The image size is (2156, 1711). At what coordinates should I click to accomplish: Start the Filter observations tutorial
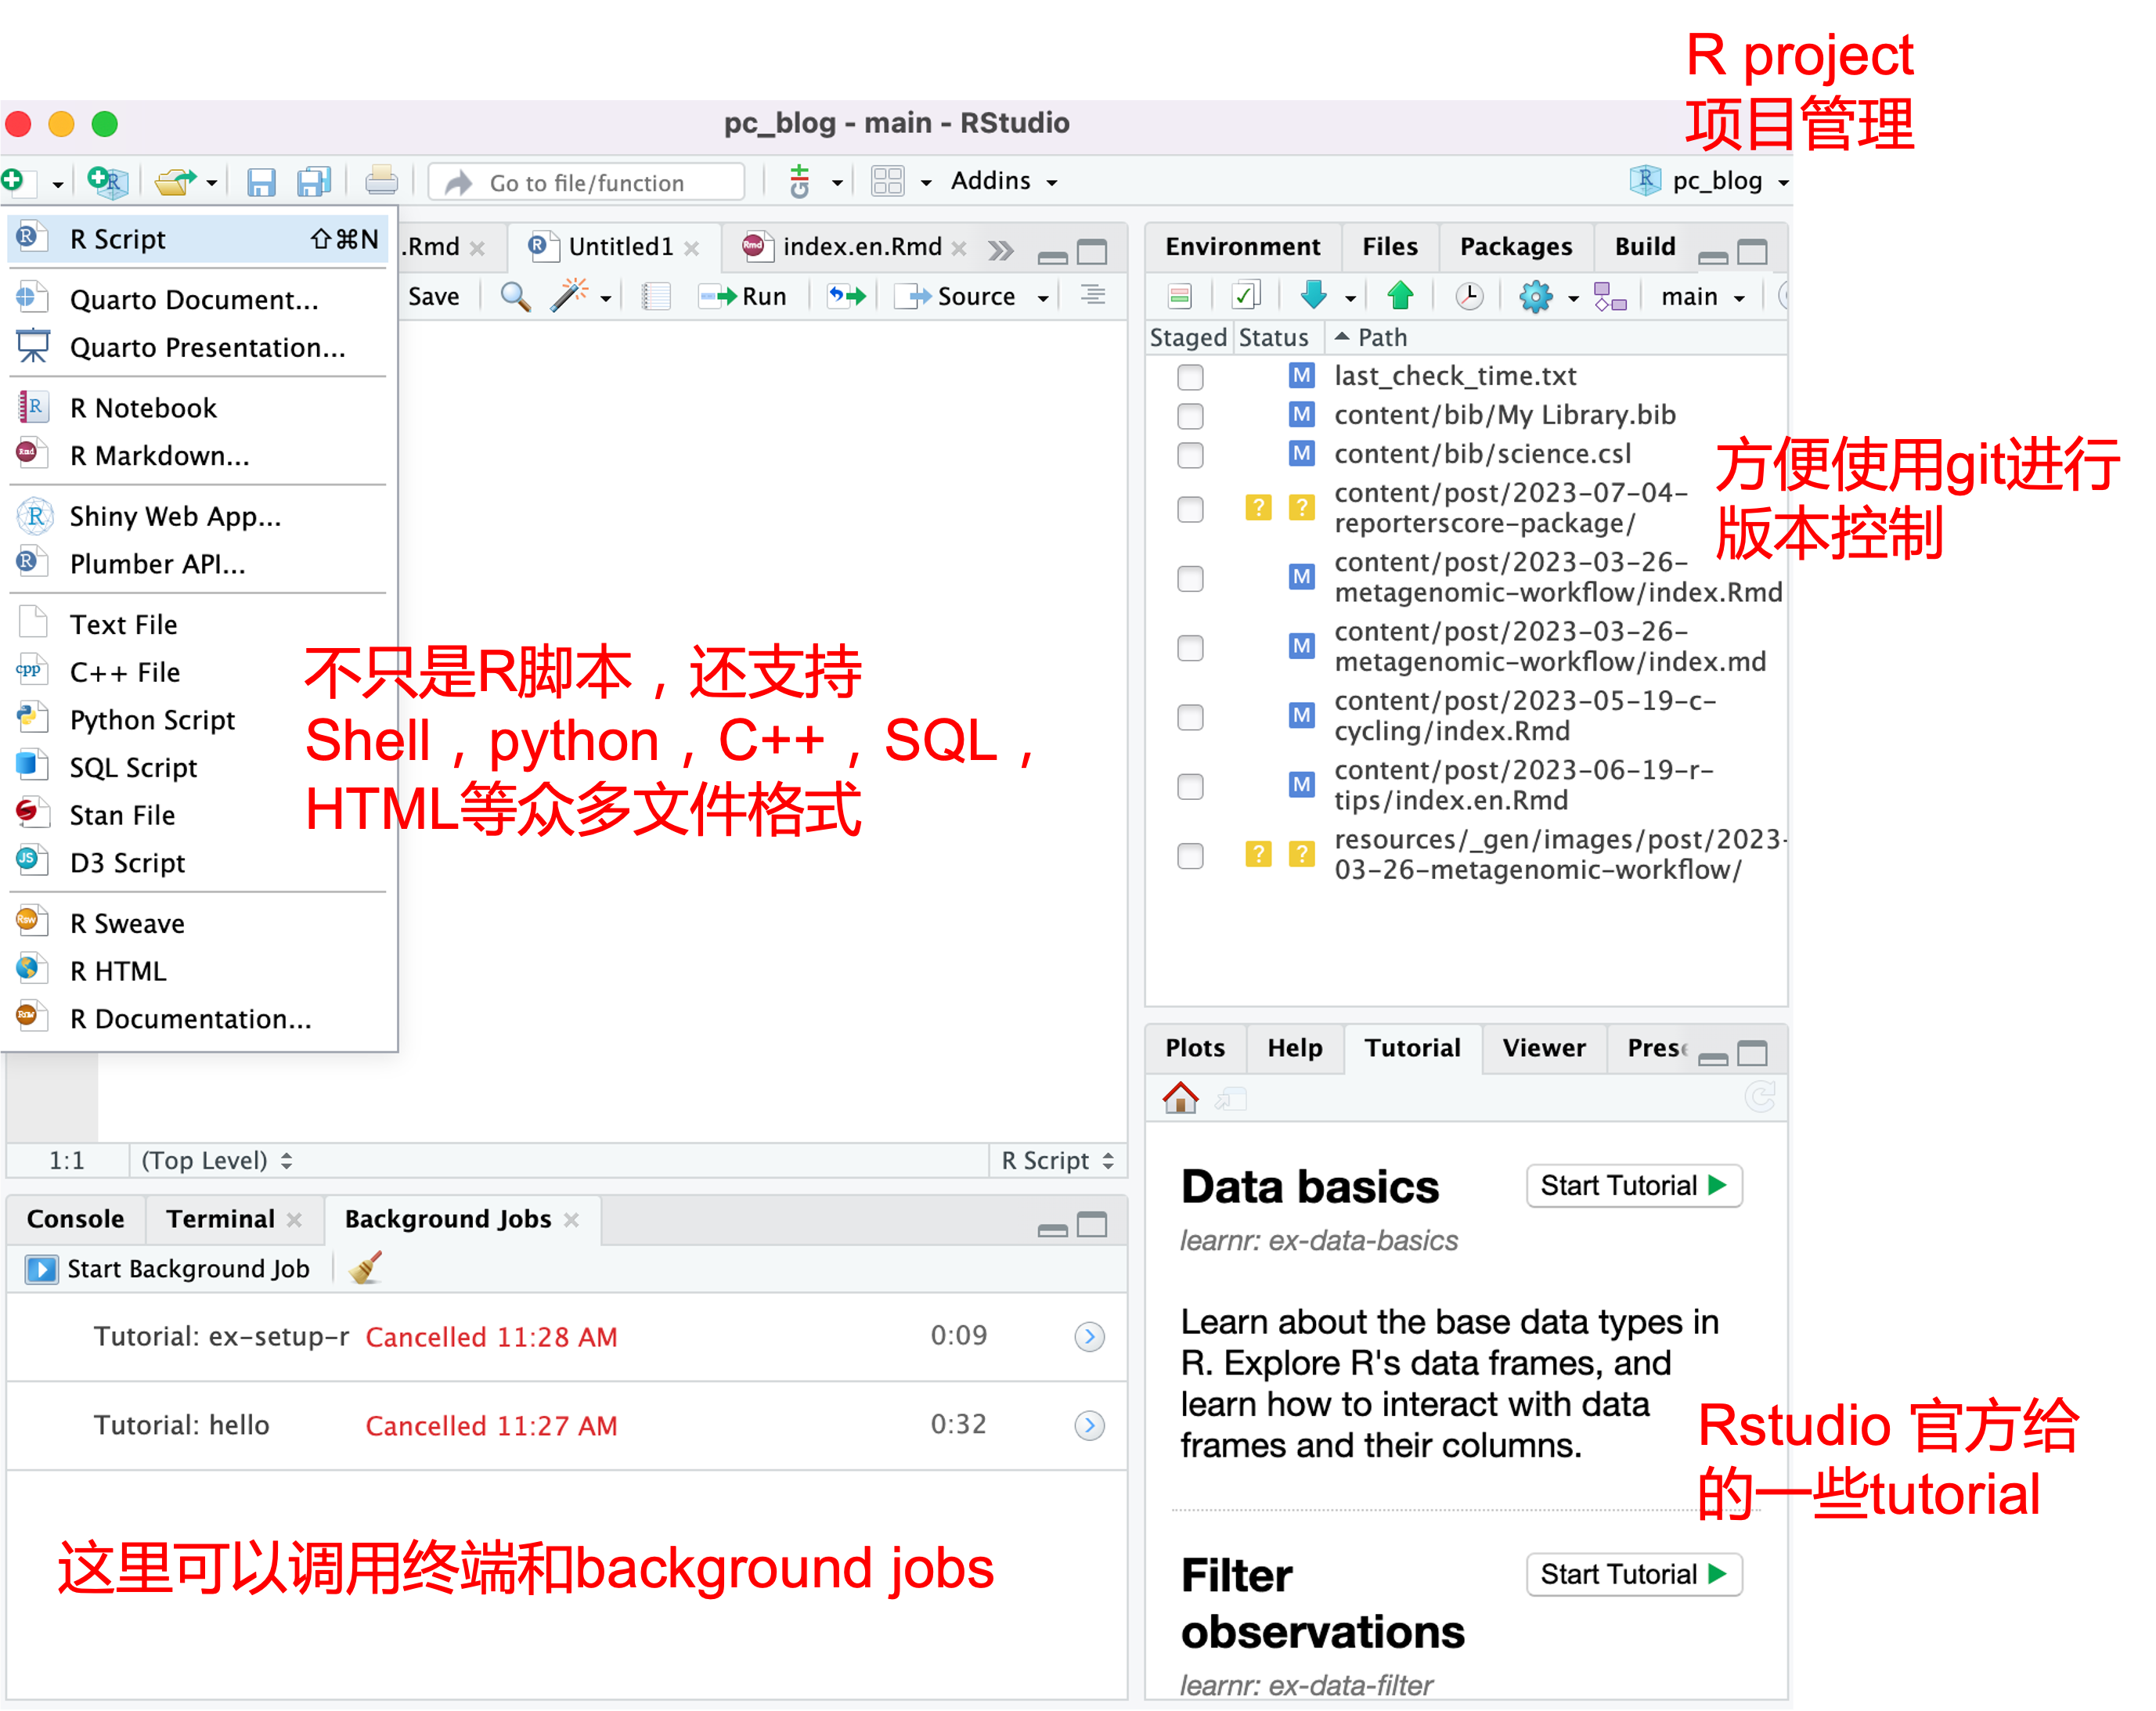(x=1634, y=1574)
